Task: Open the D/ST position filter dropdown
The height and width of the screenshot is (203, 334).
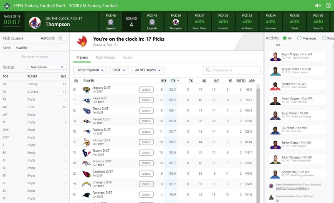Action: (119, 70)
